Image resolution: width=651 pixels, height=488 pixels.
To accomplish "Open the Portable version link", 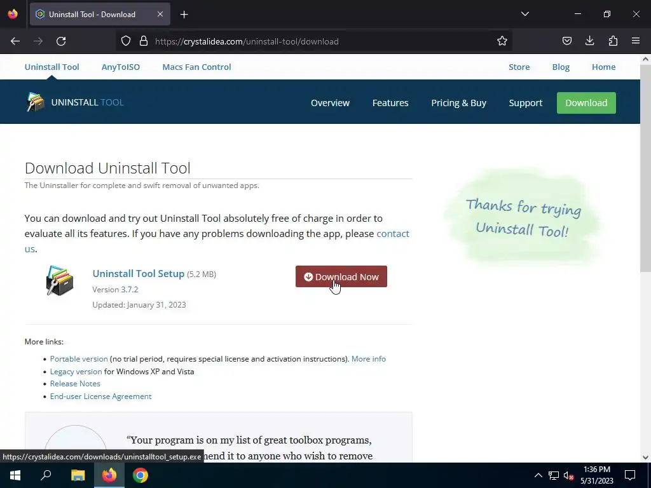I will pyautogui.click(x=79, y=358).
